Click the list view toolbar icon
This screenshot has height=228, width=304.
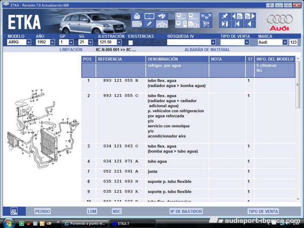[x=137, y=24]
